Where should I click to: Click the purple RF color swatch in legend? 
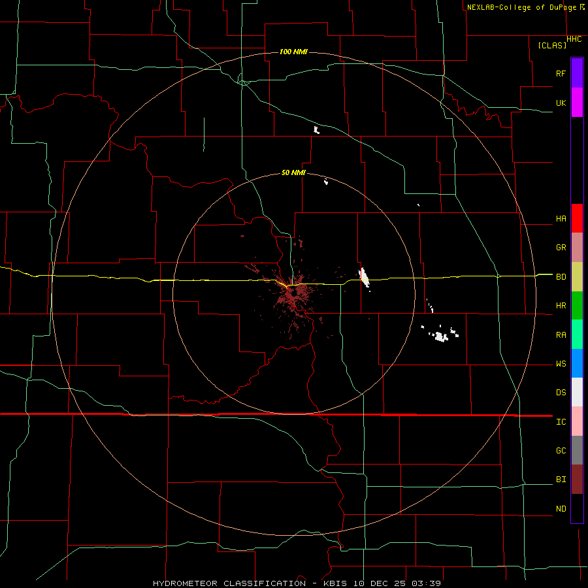[577, 73]
